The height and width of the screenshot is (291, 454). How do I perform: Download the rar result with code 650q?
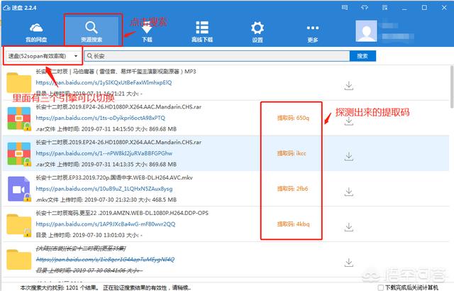[349, 121]
